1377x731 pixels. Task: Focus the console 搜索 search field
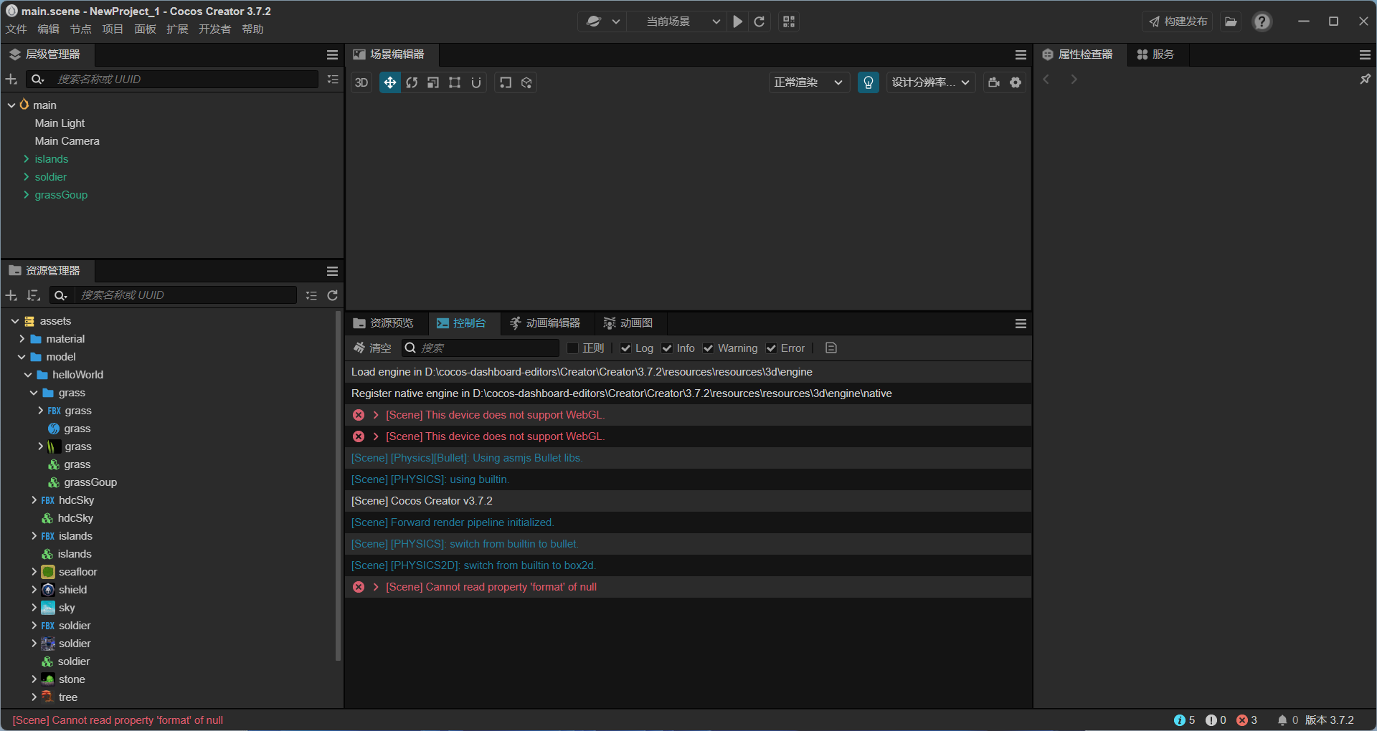click(481, 348)
